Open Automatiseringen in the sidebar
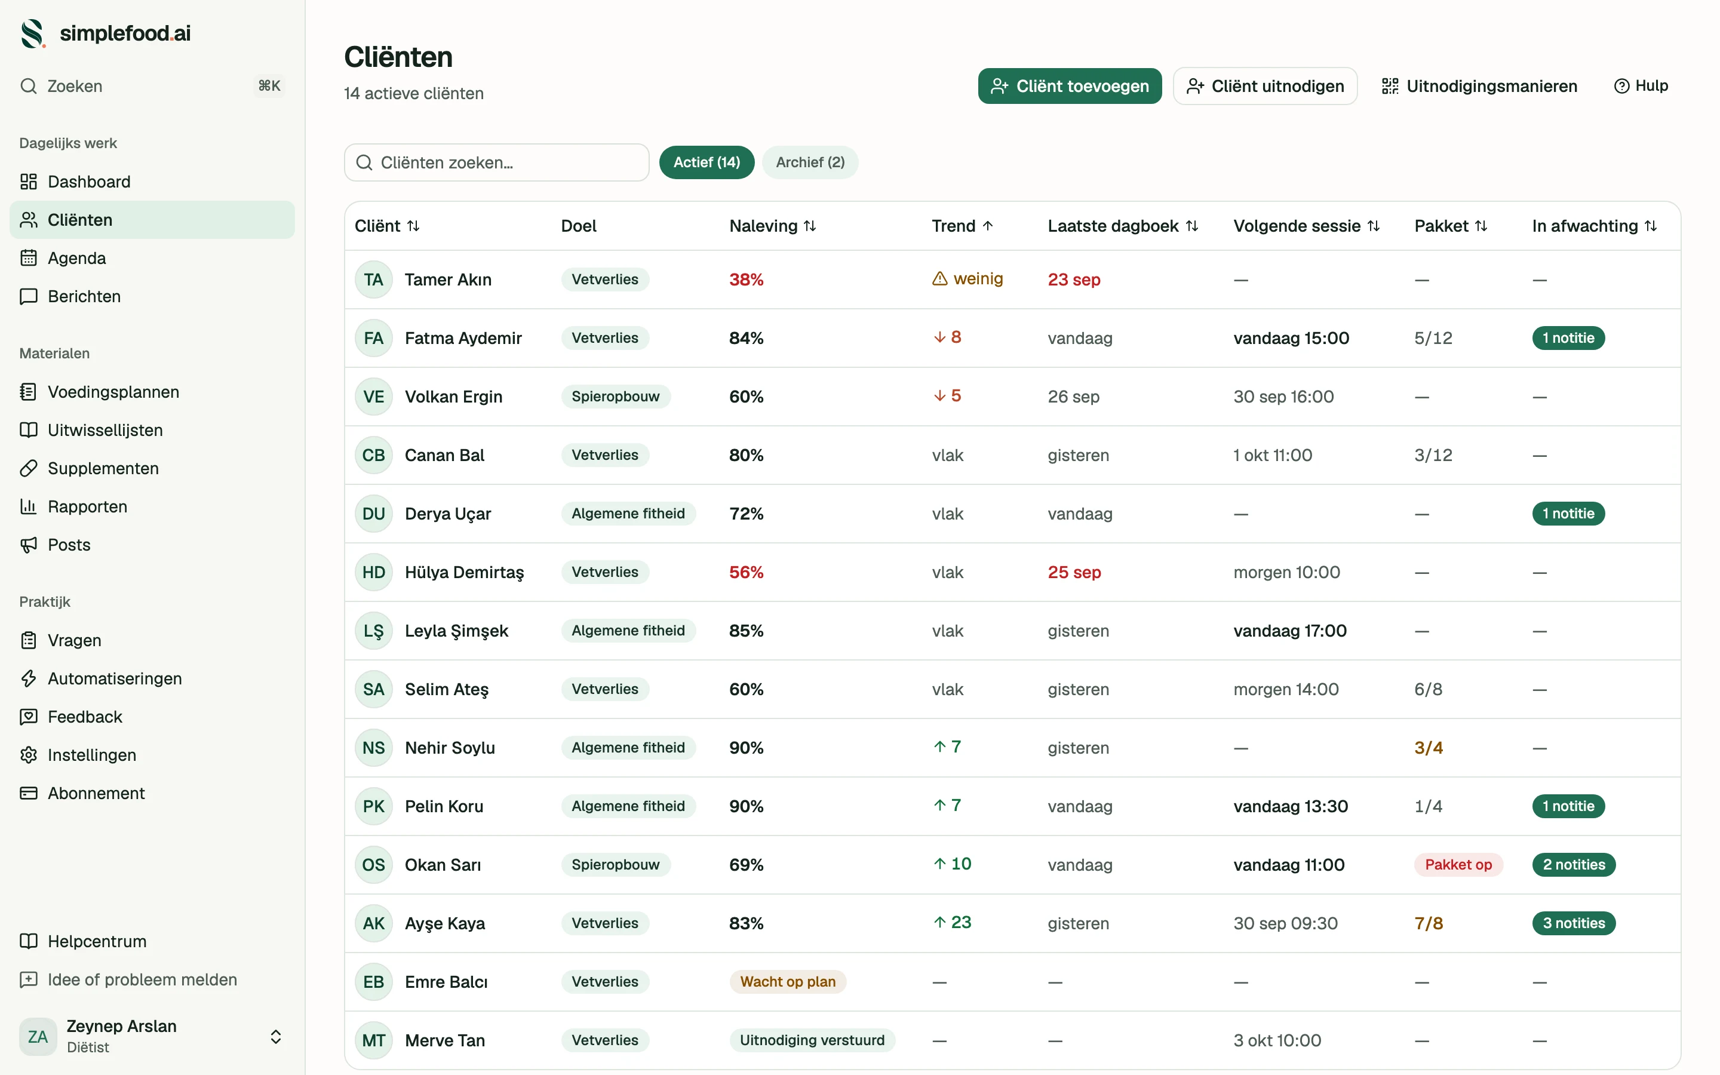The image size is (1720, 1075). coord(152,679)
